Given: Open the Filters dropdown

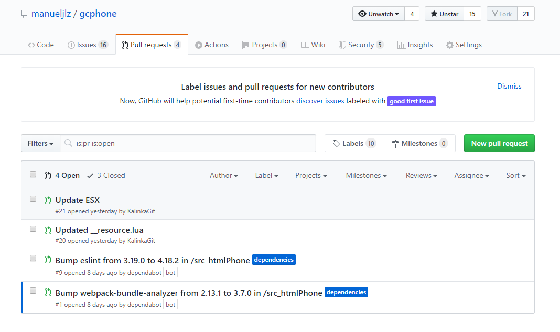Looking at the screenshot, I should click(x=40, y=143).
